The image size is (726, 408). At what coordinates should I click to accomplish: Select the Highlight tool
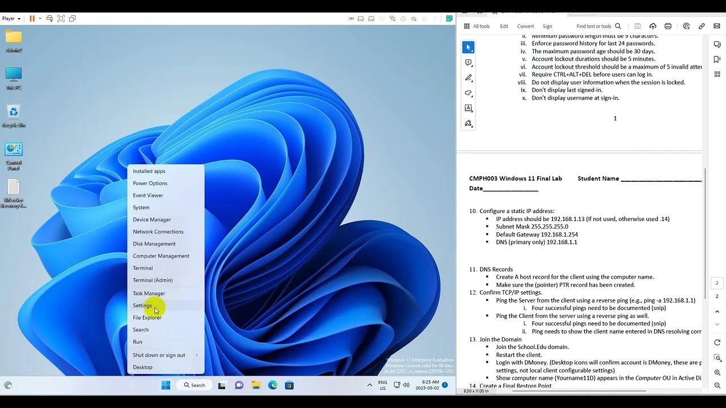[468, 78]
